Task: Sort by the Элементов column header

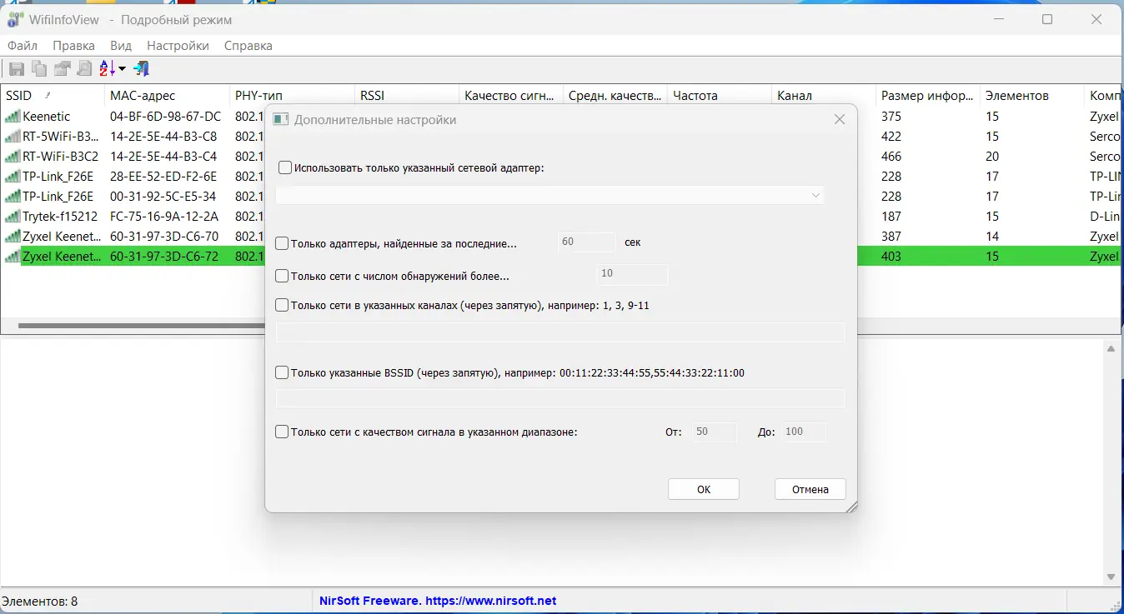Action: [1032, 96]
